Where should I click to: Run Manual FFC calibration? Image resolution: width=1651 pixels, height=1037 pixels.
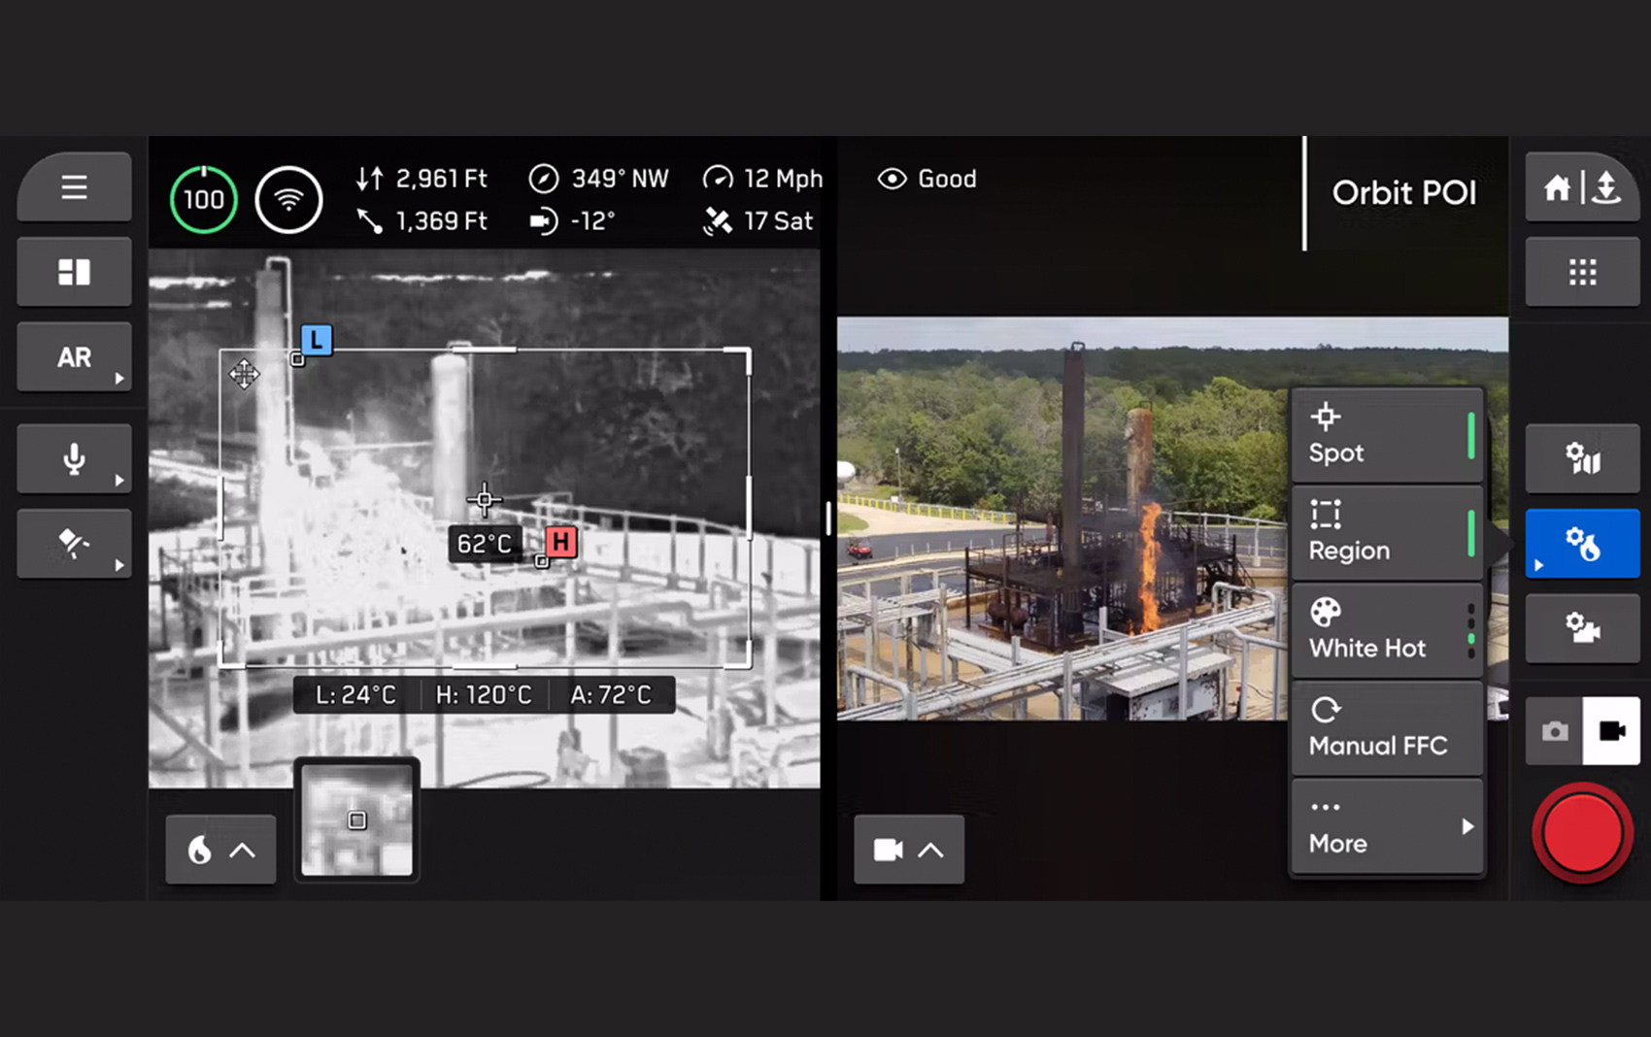tap(1386, 728)
